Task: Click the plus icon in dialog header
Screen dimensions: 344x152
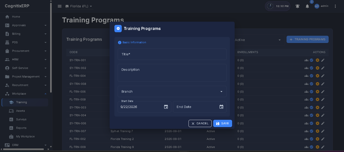Action: [118, 28]
